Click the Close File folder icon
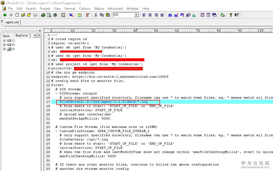The image size is (273, 171). click(29, 15)
